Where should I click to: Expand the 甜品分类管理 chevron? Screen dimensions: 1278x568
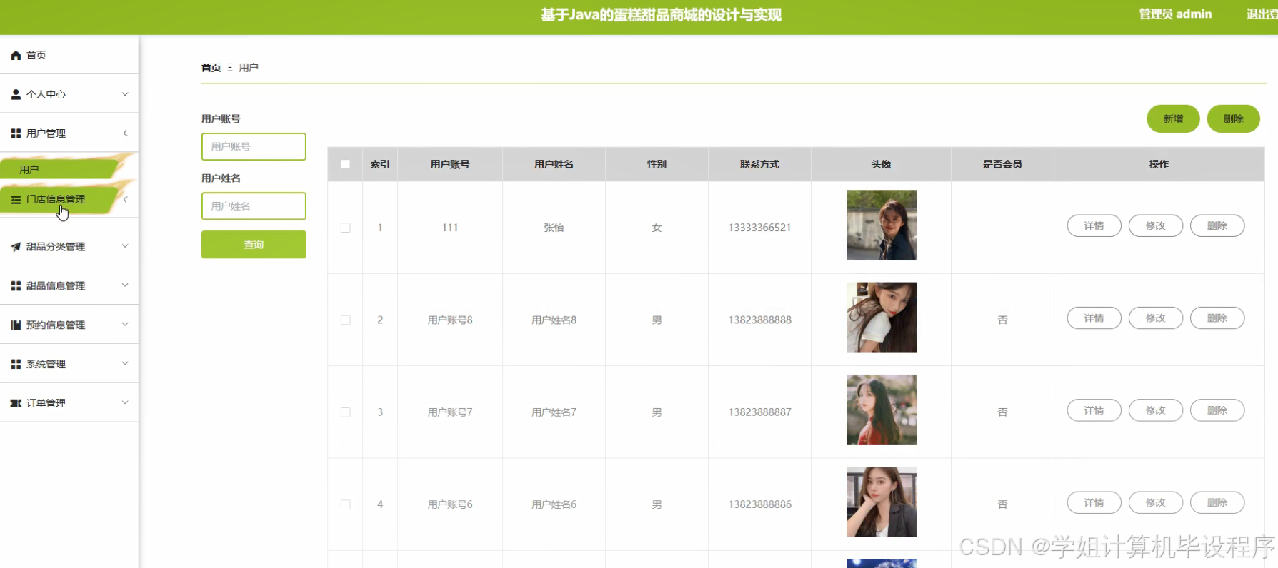point(125,246)
